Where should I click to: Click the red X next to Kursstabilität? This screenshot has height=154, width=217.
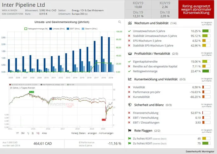point(129,97)
